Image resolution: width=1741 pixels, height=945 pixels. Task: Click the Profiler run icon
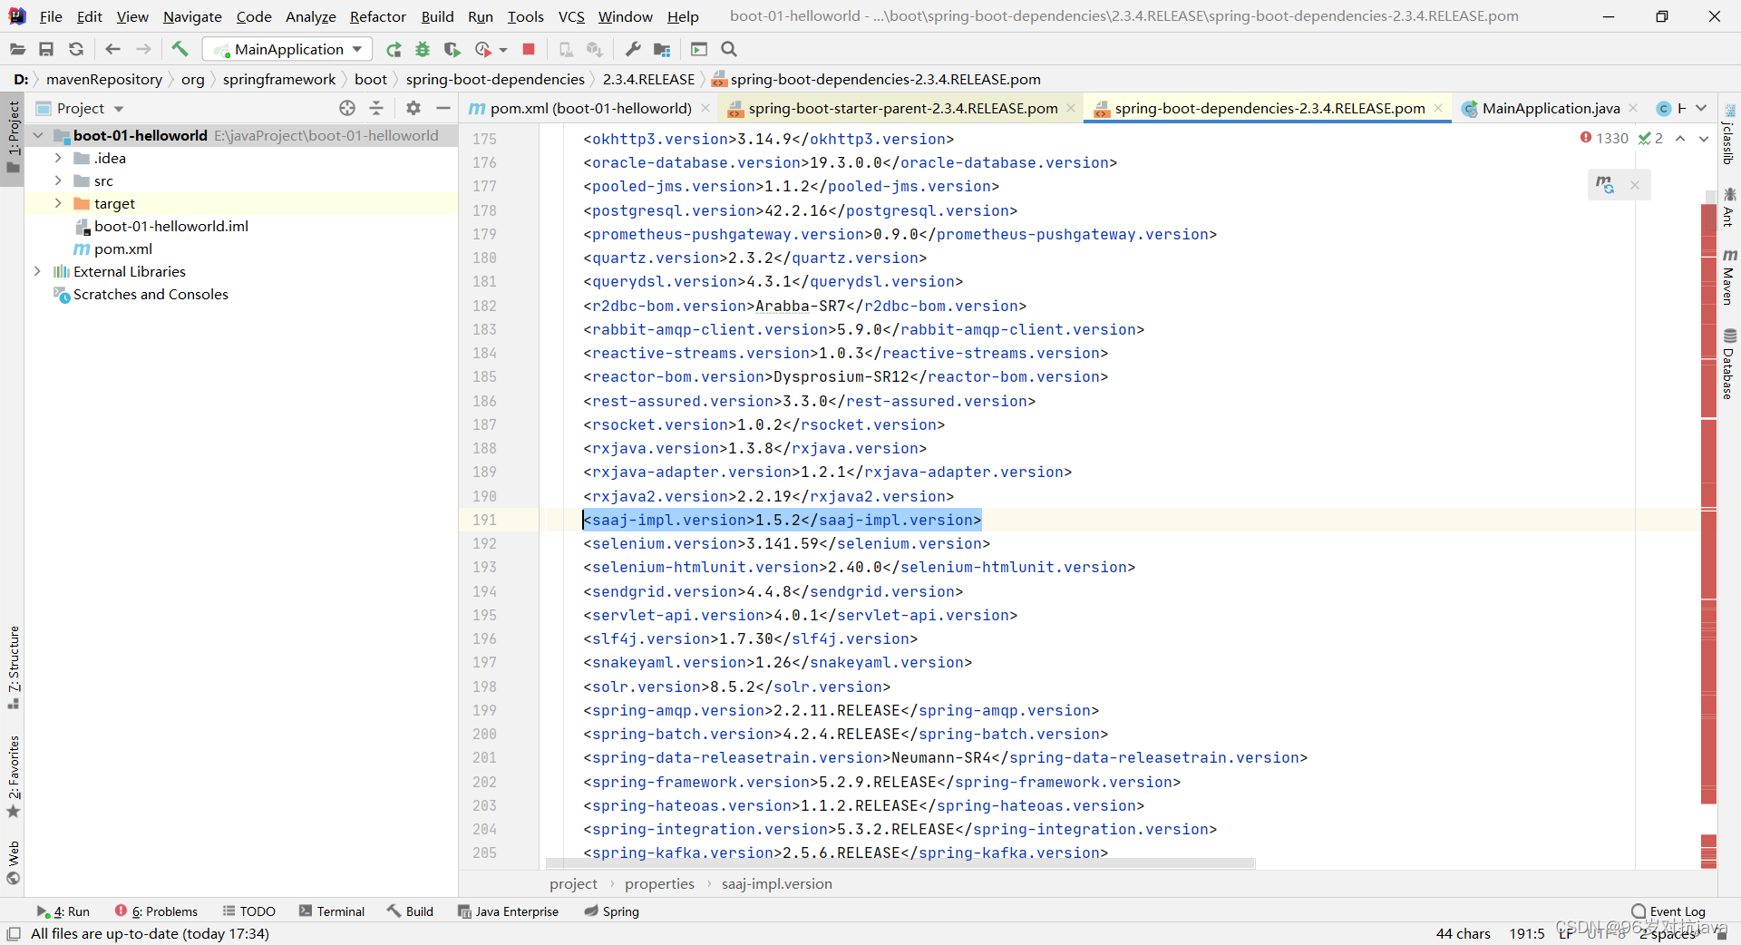(x=483, y=49)
